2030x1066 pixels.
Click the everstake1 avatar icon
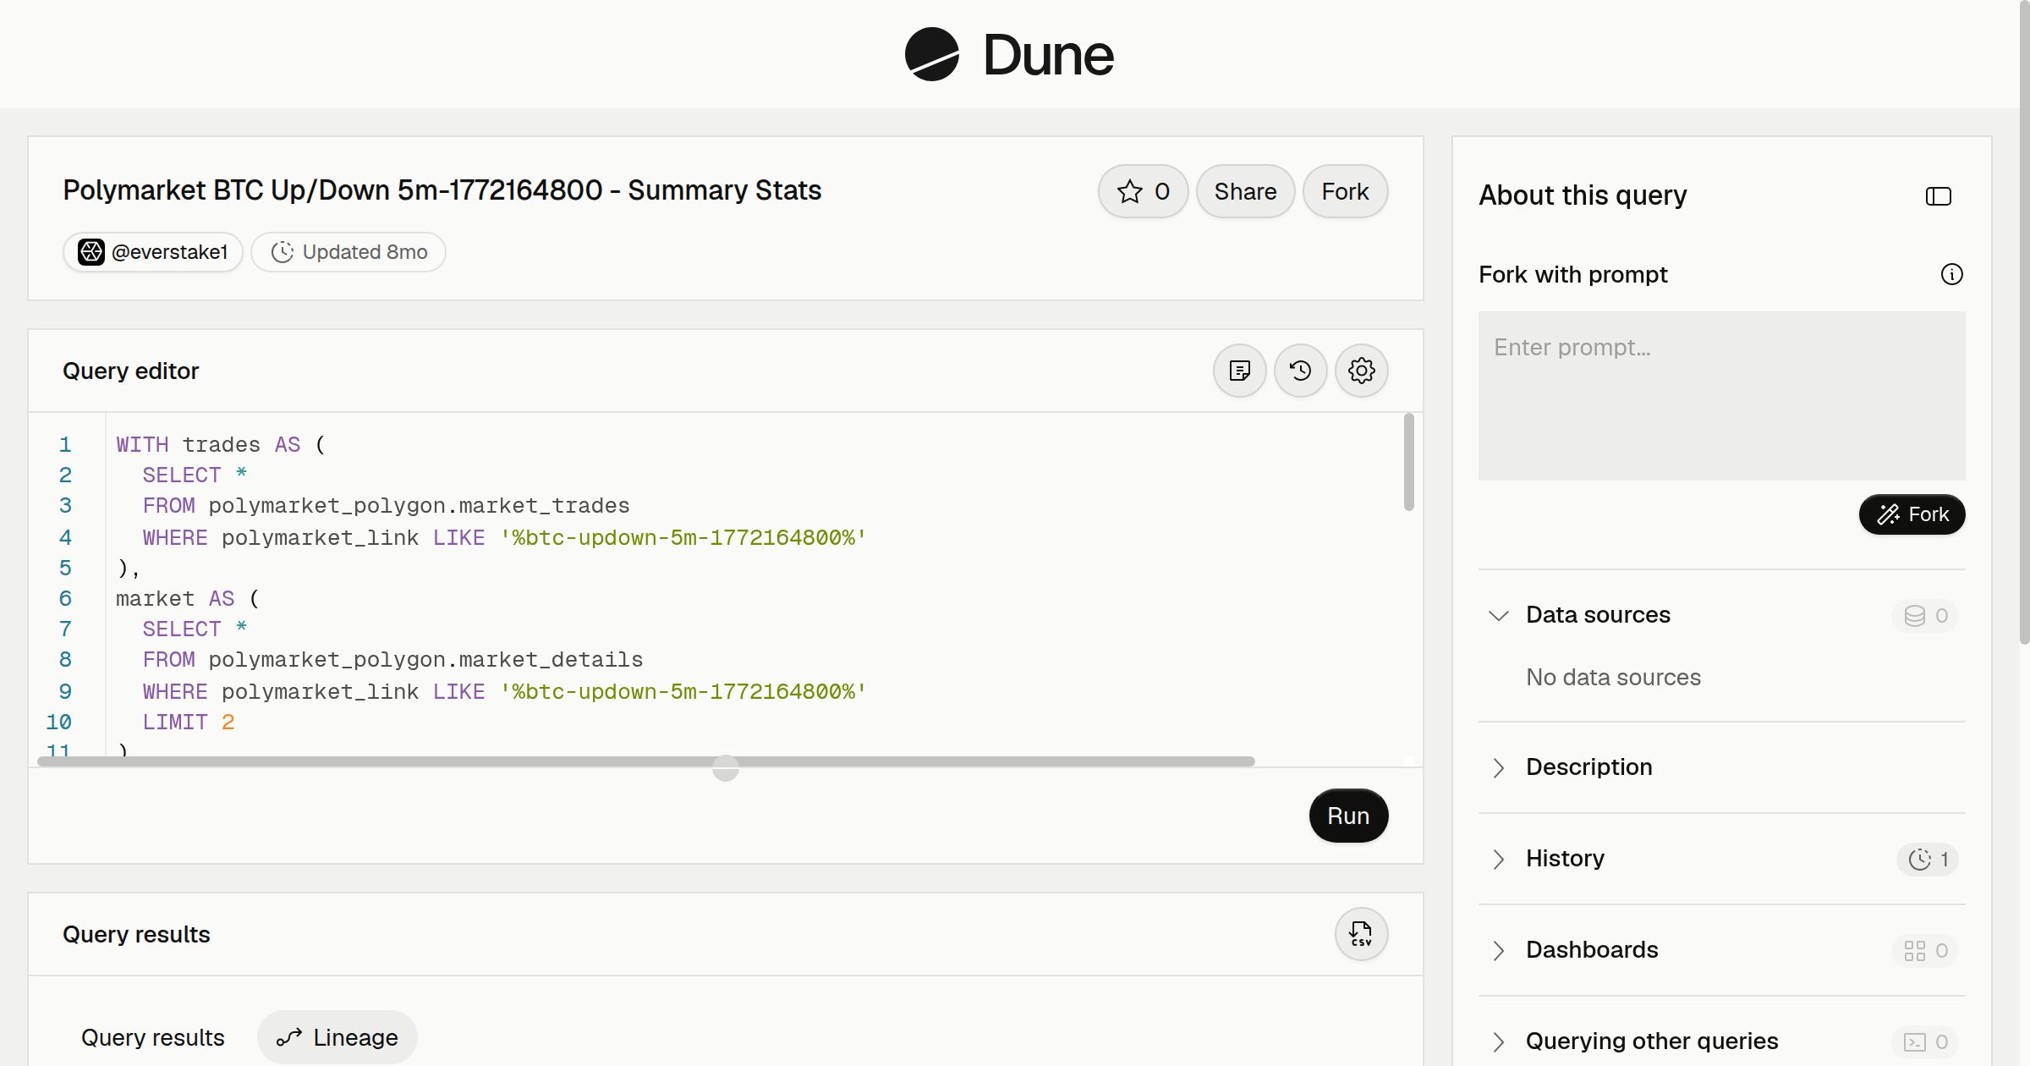click(91, 252)
